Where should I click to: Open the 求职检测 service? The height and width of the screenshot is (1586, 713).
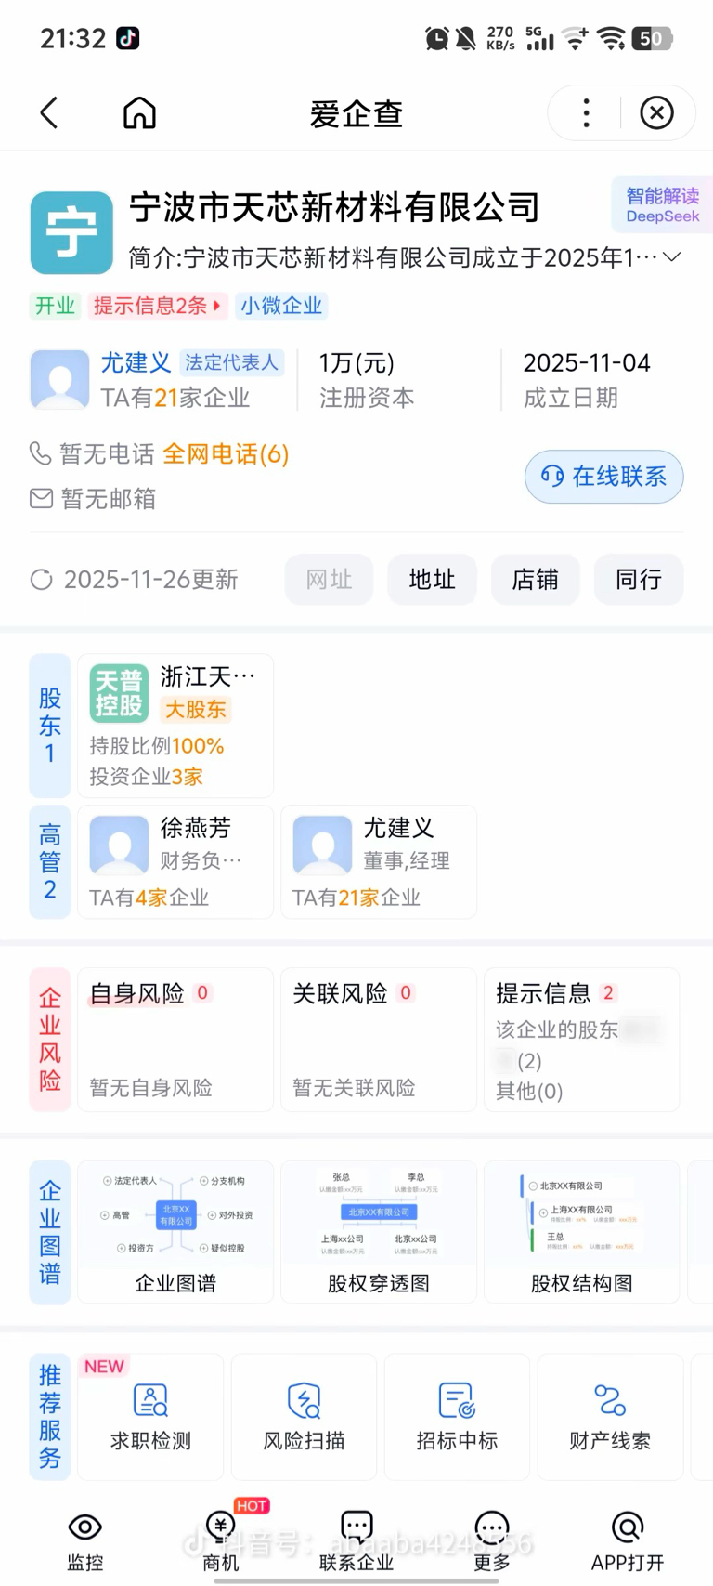tap(150, 1416)
